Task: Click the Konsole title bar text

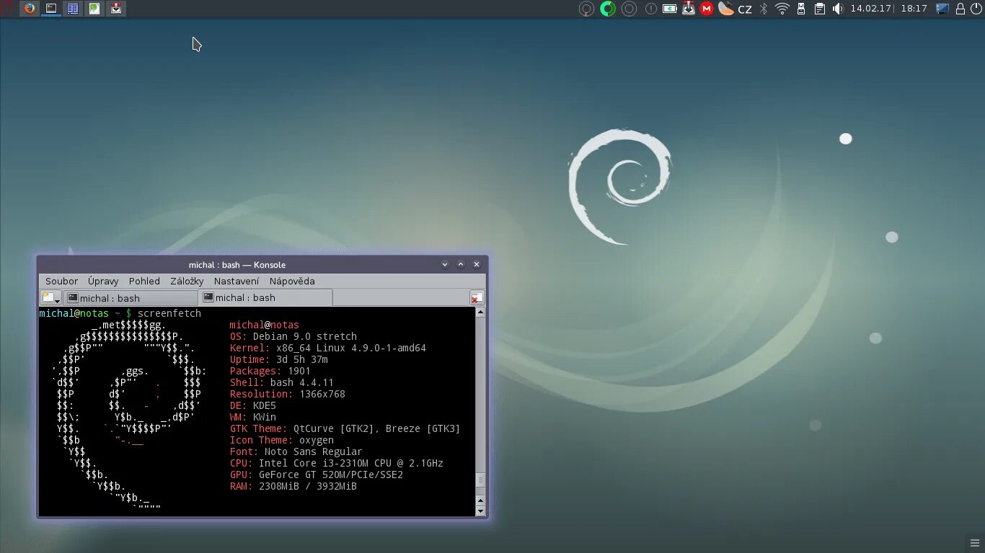Action: pos(237,265)
